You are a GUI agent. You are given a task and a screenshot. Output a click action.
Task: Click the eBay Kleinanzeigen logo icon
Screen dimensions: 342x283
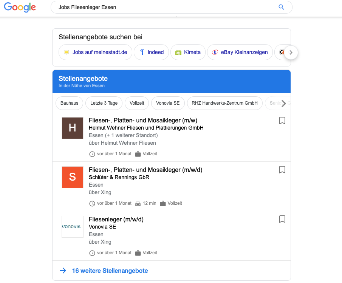tap(215, 52)
